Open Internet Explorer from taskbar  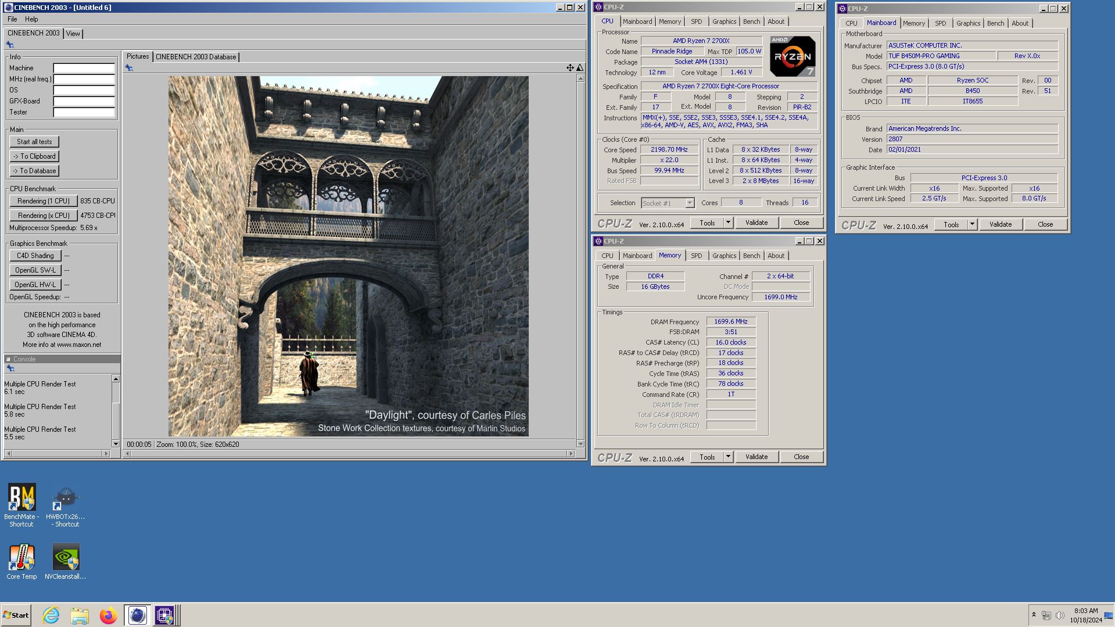51,615
